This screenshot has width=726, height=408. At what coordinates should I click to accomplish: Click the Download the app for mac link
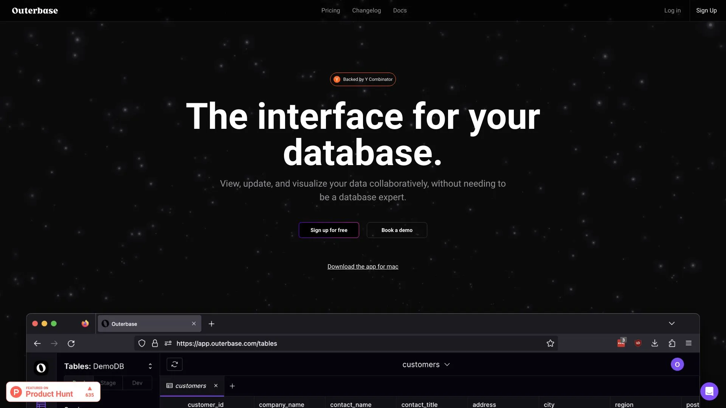(x=363, y=266)
